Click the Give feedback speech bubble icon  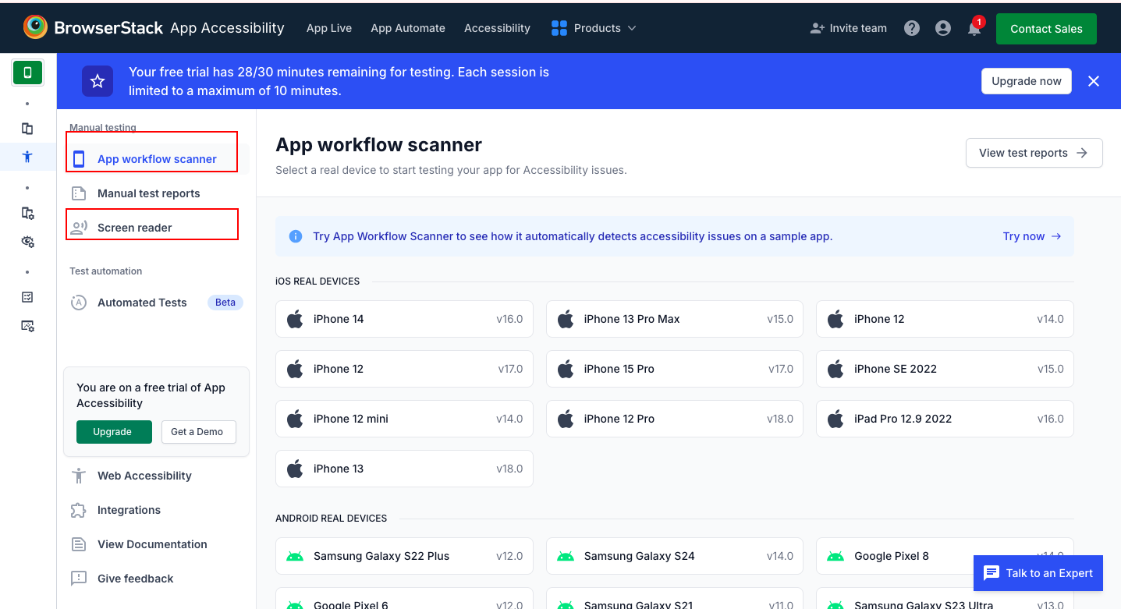79,579
